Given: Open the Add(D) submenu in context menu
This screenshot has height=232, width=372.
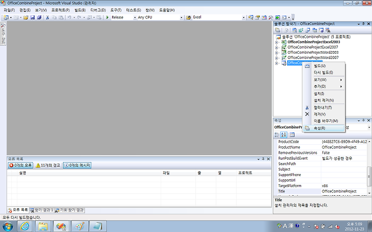Looking at the screenshot, I should tap(323, 86).
